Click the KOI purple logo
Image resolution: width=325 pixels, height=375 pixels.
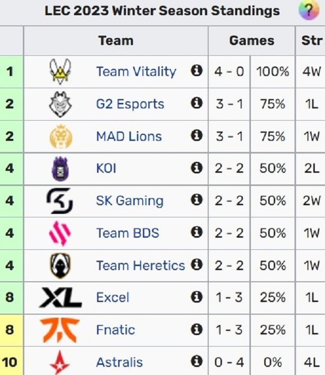tap(60, 169)
